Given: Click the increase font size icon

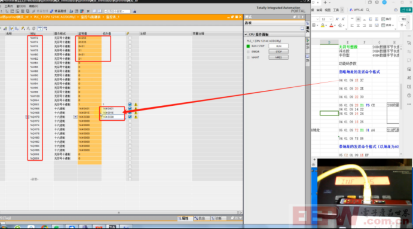Looking at the screenshot, I should click(x=337, y=19).
